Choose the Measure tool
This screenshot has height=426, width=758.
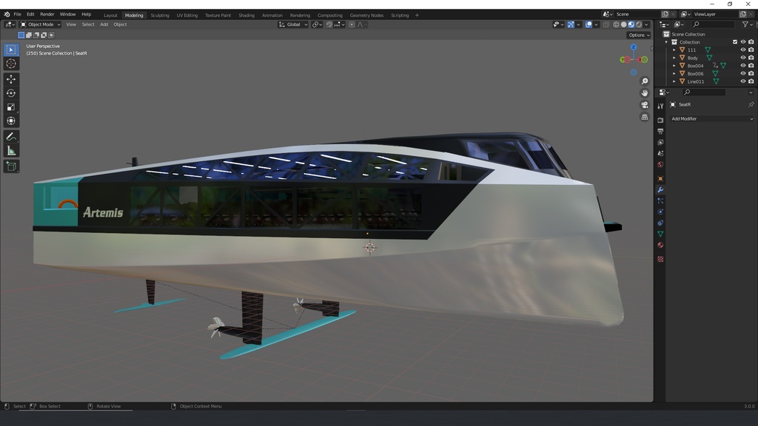(x=11, y=151)
